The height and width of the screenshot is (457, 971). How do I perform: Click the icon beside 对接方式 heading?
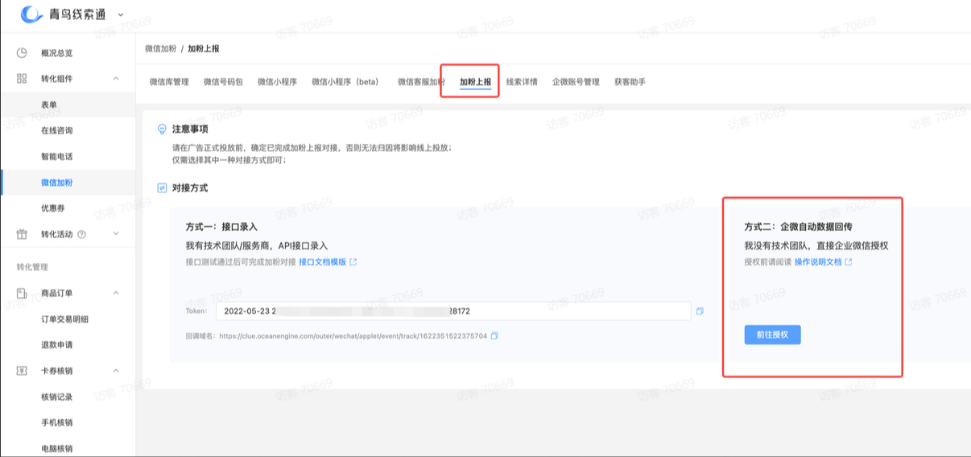pos(162,187)
